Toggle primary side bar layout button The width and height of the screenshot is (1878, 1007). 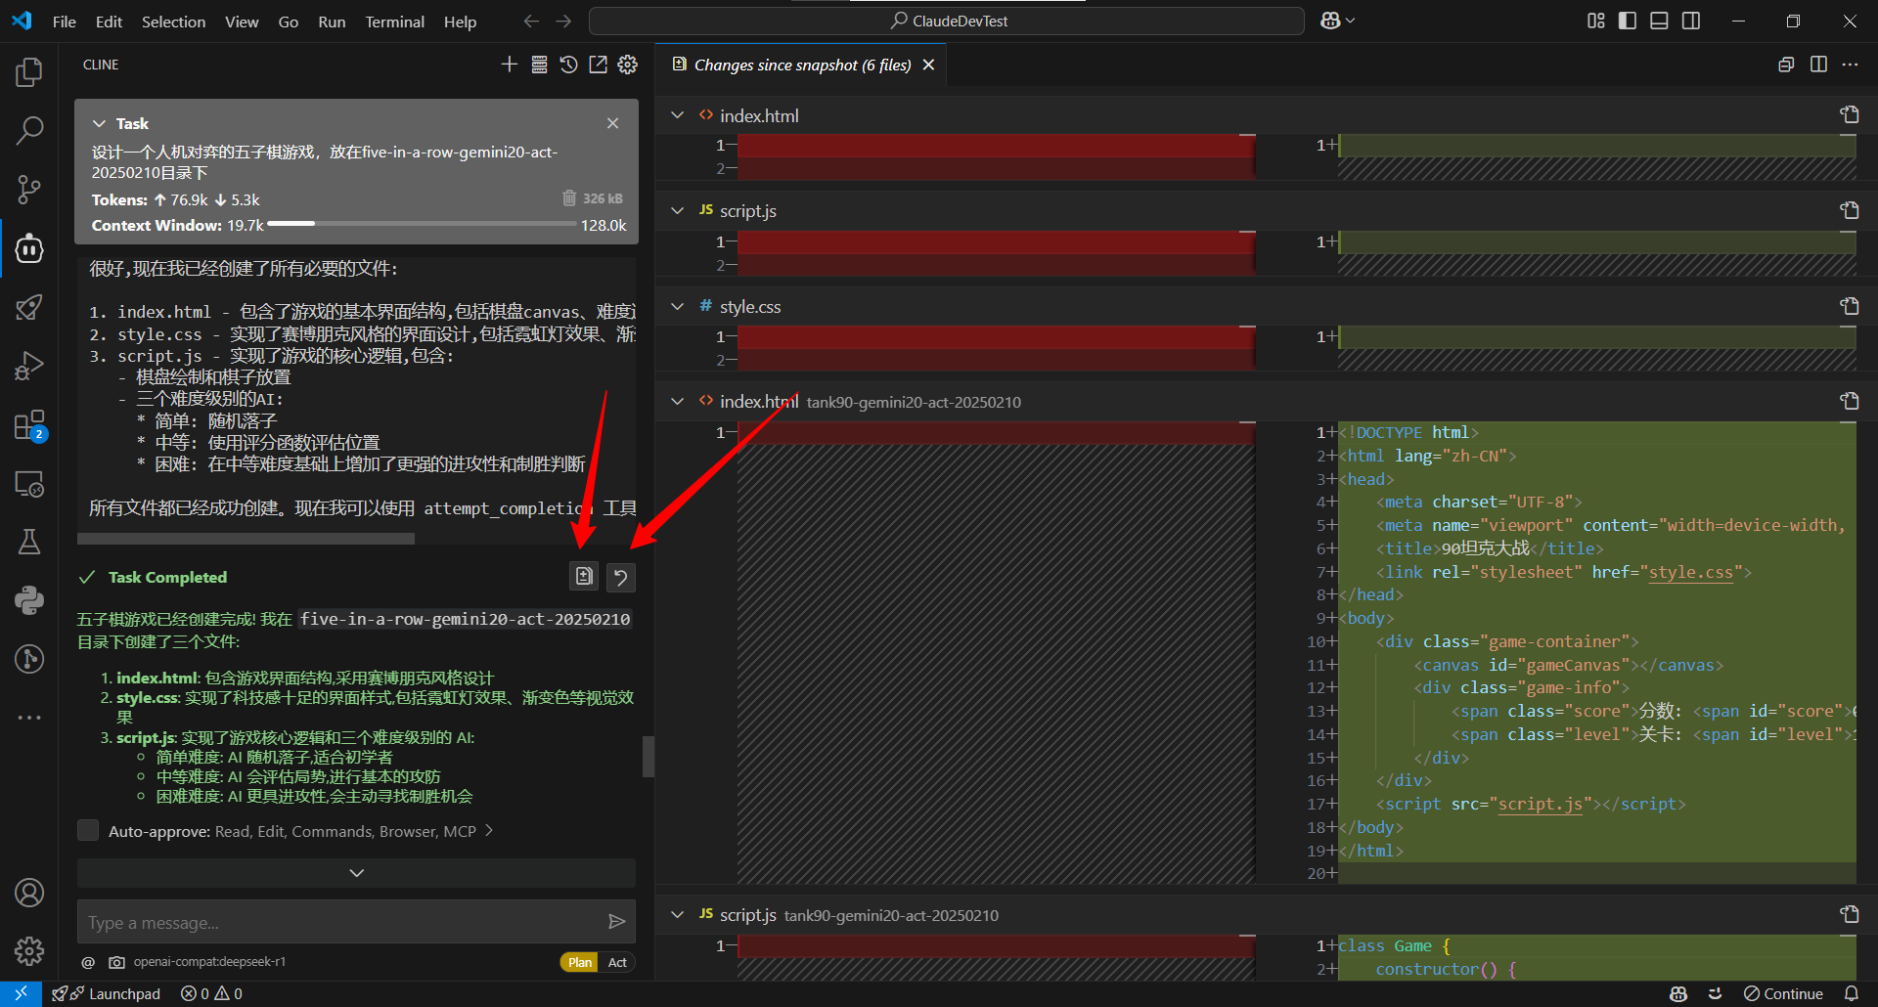point(1628,21)
